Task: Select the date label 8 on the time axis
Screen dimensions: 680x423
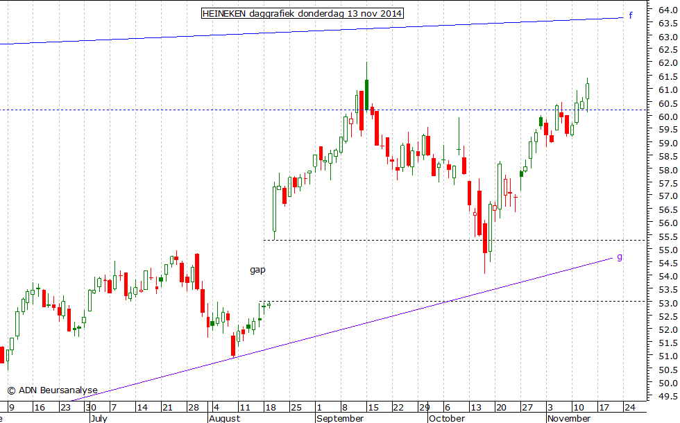Action: click(x=345, y=408)
